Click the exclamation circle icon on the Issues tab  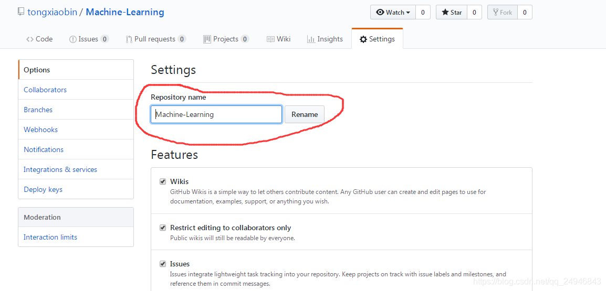click(72, 39)
